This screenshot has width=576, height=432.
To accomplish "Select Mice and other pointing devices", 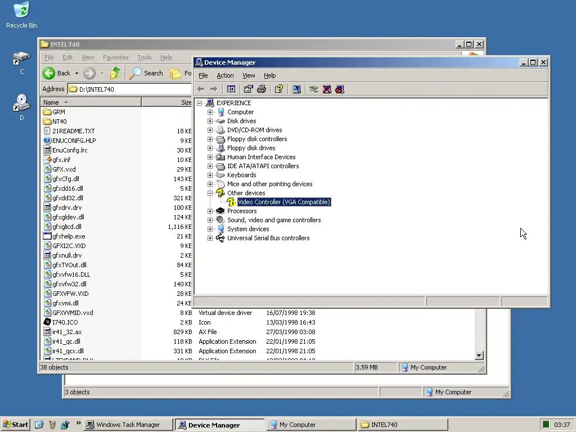I will 269,184.
